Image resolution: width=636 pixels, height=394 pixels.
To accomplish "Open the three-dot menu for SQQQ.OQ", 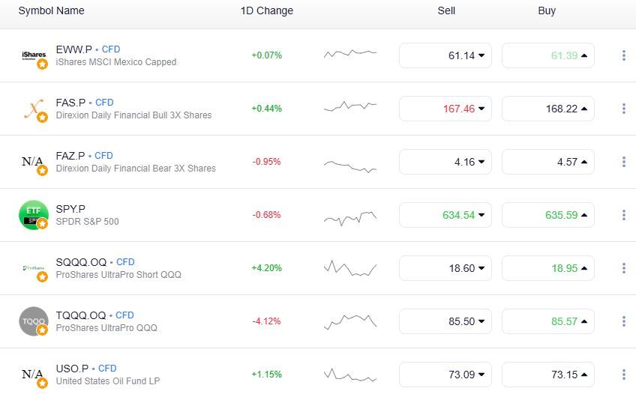I will click(624, 268).
